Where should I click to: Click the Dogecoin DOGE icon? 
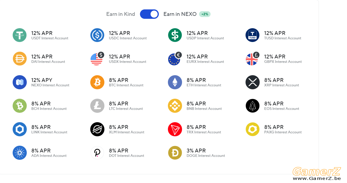tap(175, 153)
